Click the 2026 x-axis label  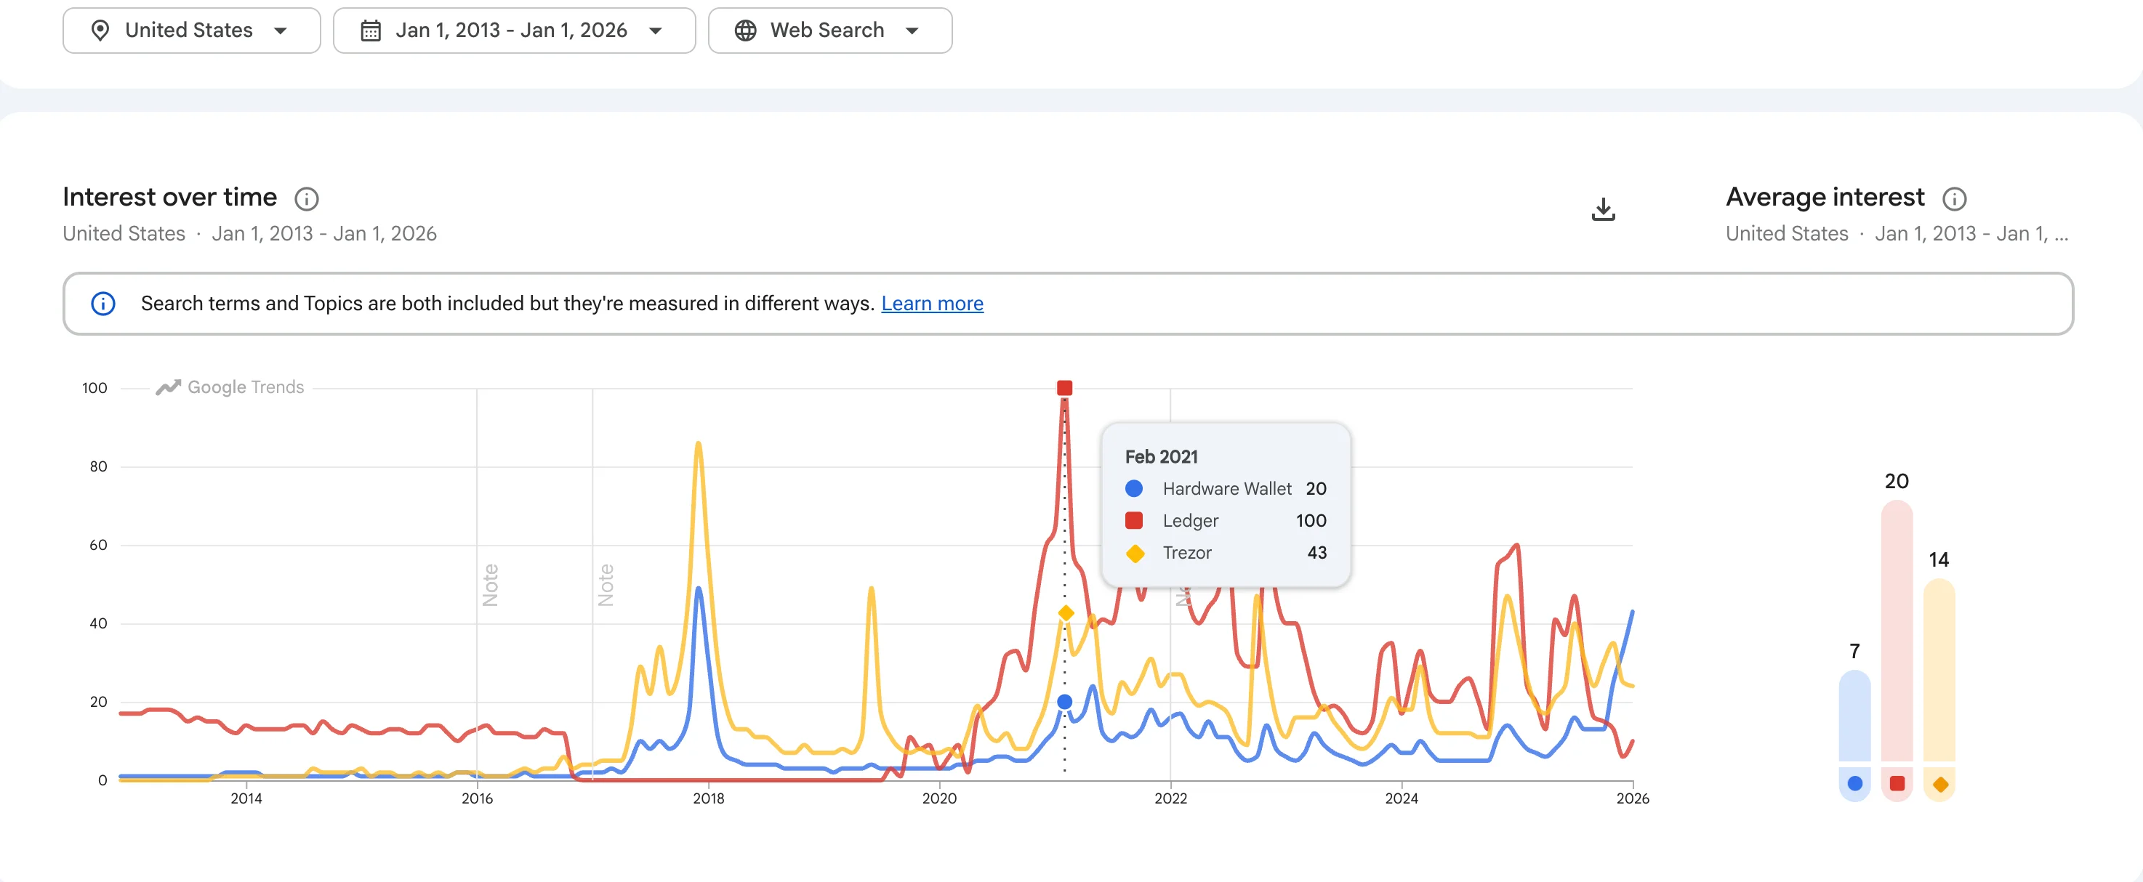(x=1632, y=799)
